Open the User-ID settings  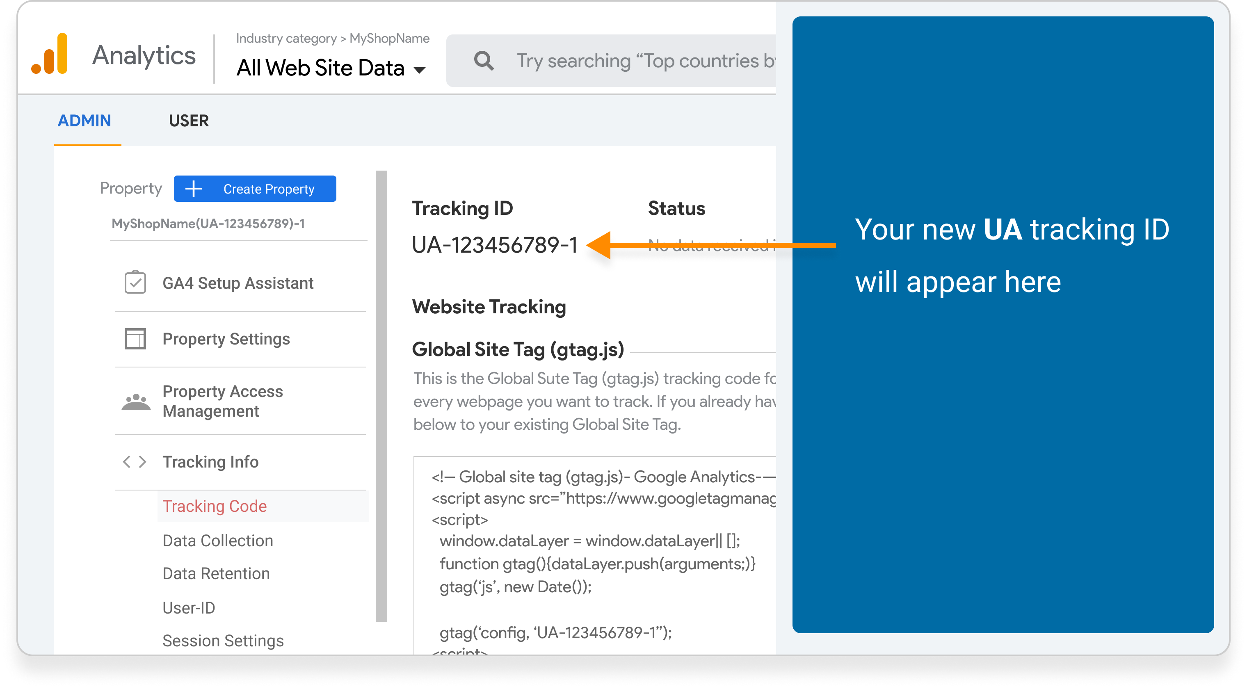pos(189,608)
